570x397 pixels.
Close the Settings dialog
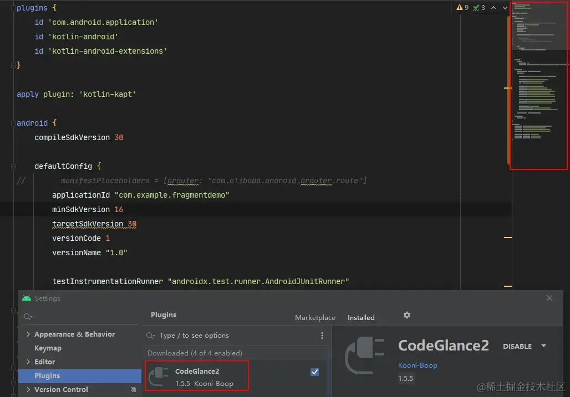[x=549, y=298]
